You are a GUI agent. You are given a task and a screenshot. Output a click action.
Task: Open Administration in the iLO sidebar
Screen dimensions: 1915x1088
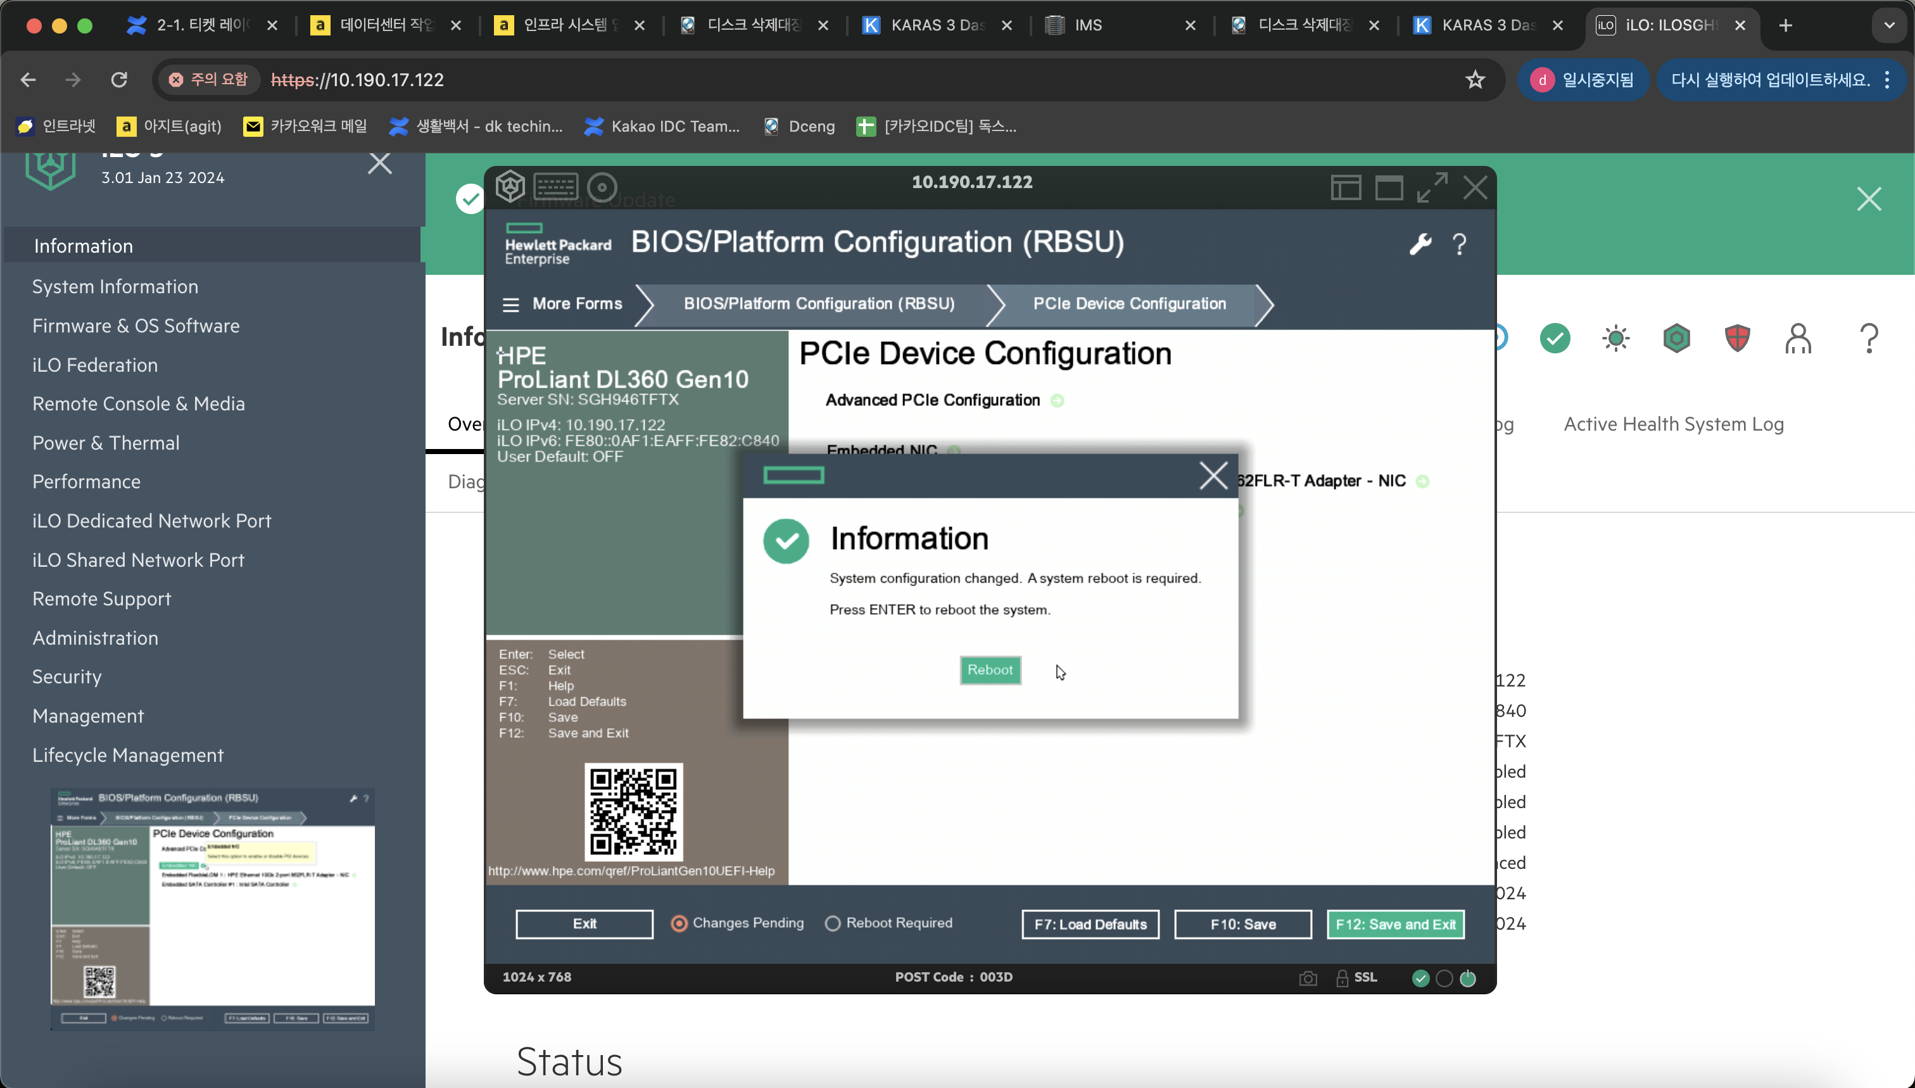coord(95,638)
